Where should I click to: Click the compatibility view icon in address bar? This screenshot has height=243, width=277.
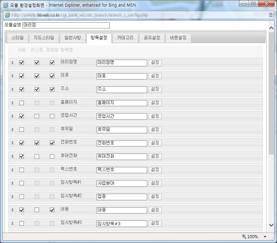click(x=271, y=15)
